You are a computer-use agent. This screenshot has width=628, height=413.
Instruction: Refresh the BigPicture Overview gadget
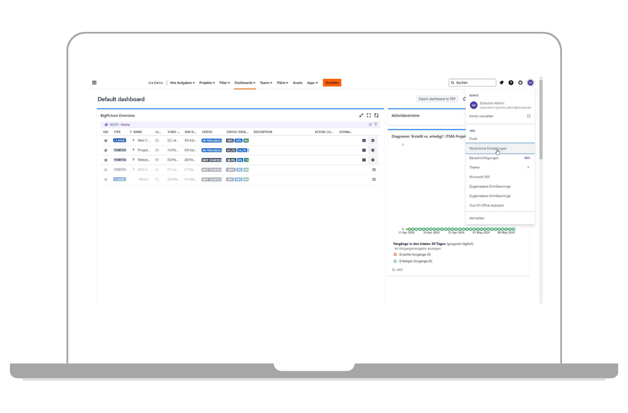[376, 116]
